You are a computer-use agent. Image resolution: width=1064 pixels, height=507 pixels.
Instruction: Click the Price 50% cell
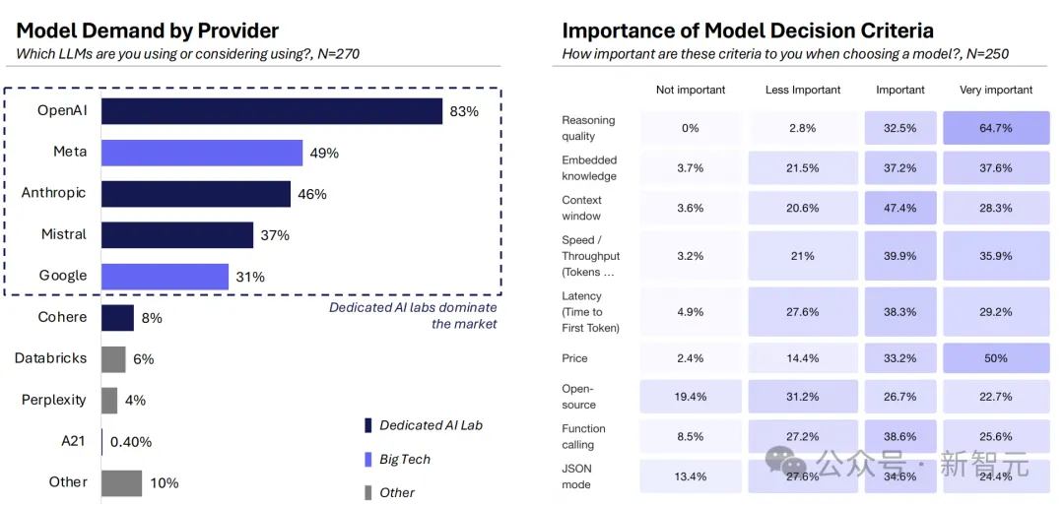point(996,358)
